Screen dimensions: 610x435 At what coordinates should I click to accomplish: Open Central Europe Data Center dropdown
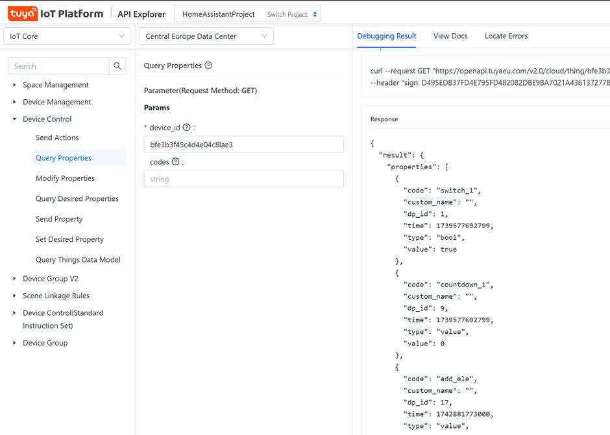(x=206, y=36)
